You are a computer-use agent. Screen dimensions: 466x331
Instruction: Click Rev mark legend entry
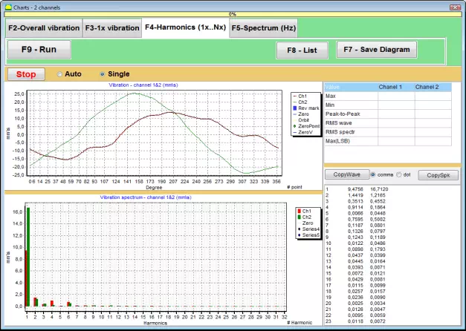coord(305,108)
